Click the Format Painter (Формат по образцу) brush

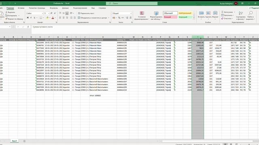6,19
